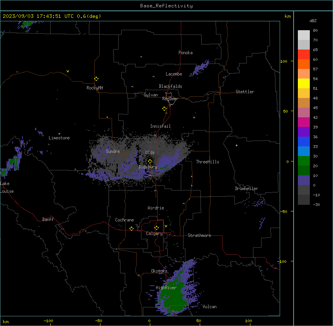Click the red 65-60 dBZ legend swatch
The height and width of the screenshot is (326, 333).
point(304,54)
